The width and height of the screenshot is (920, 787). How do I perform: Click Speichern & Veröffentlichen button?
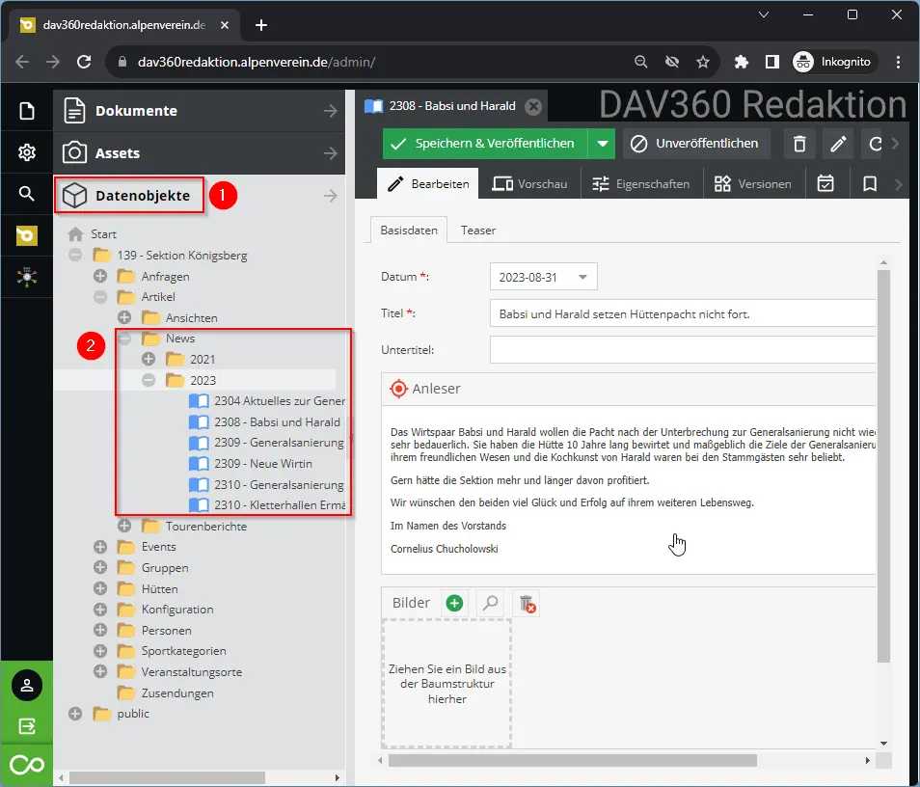point(484,144)
